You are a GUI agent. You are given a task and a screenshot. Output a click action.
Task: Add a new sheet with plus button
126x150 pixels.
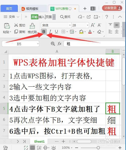64,141
